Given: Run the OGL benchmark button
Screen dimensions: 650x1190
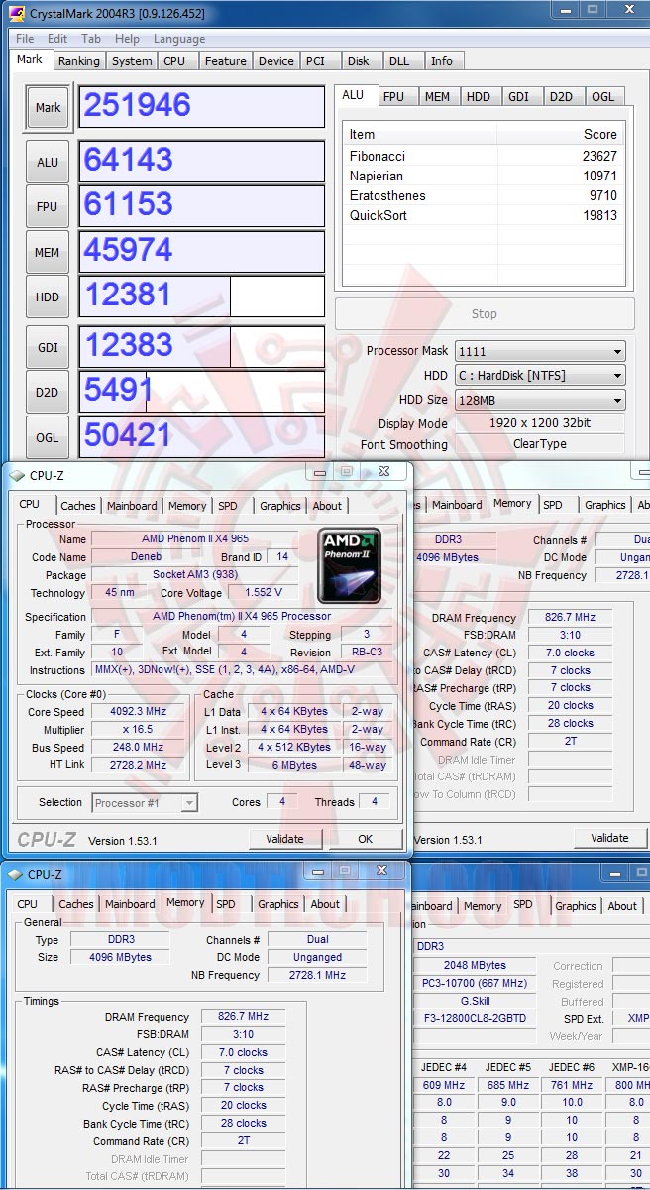Looking at the screenshot, I should tap(48, 437).
